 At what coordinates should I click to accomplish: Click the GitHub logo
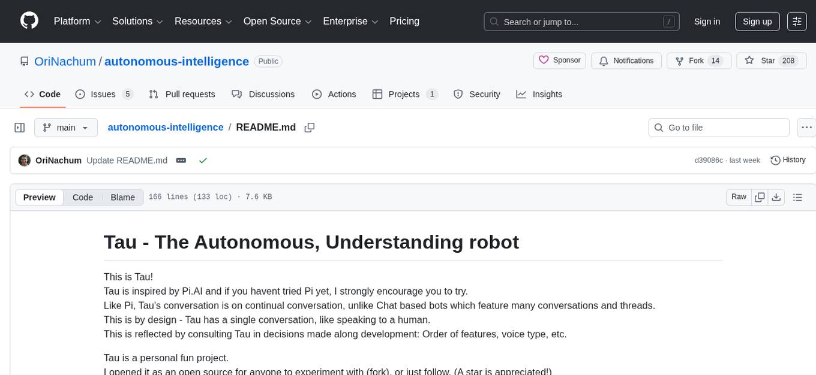29,20
